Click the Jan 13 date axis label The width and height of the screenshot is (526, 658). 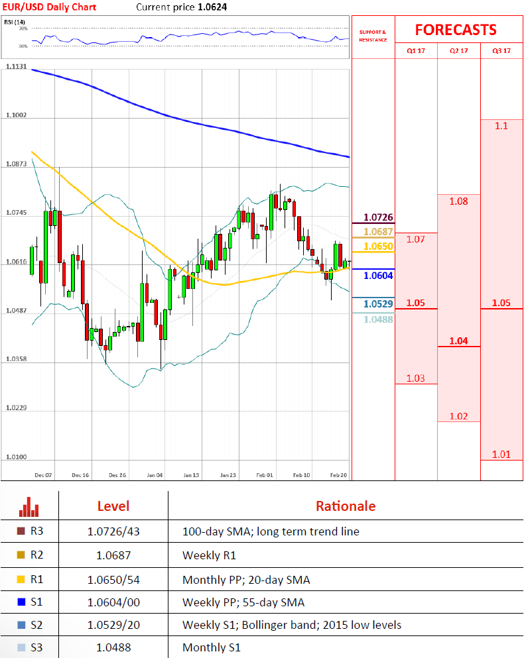[x=191, y=475]
